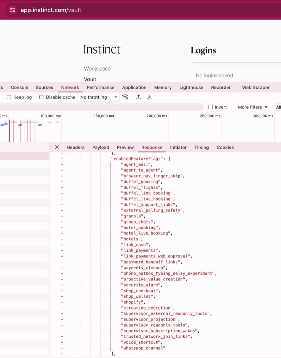Click the "proactive_value_creation" flag text
This screenshot has width=281, height=358.
[153, 279]
